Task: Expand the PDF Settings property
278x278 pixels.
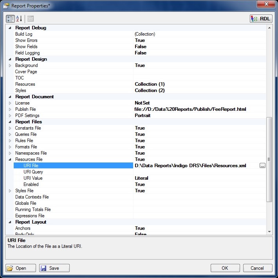Action: click(x=10, y=116)
